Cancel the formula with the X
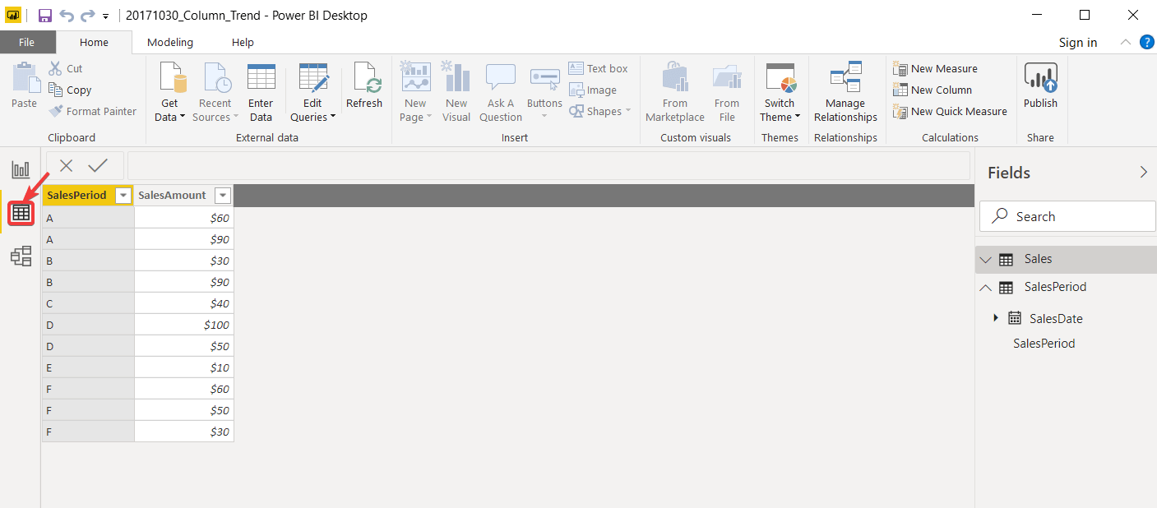1157x508 pixels. coord(67,165)
